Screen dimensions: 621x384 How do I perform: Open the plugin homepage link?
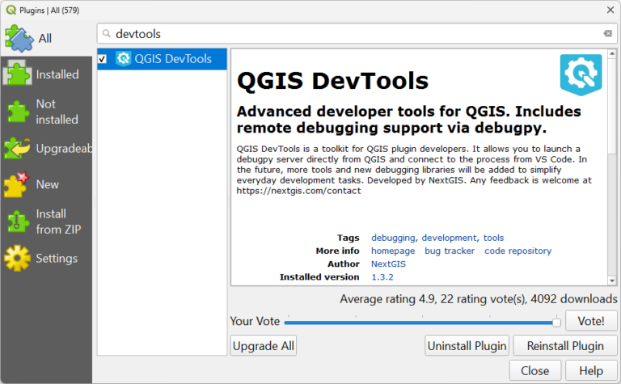393,251
